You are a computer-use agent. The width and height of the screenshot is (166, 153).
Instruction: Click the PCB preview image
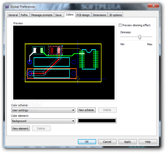click(x=64, y=62)
